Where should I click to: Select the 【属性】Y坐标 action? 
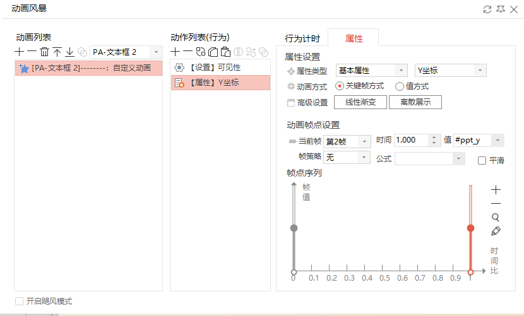[220, 83]
